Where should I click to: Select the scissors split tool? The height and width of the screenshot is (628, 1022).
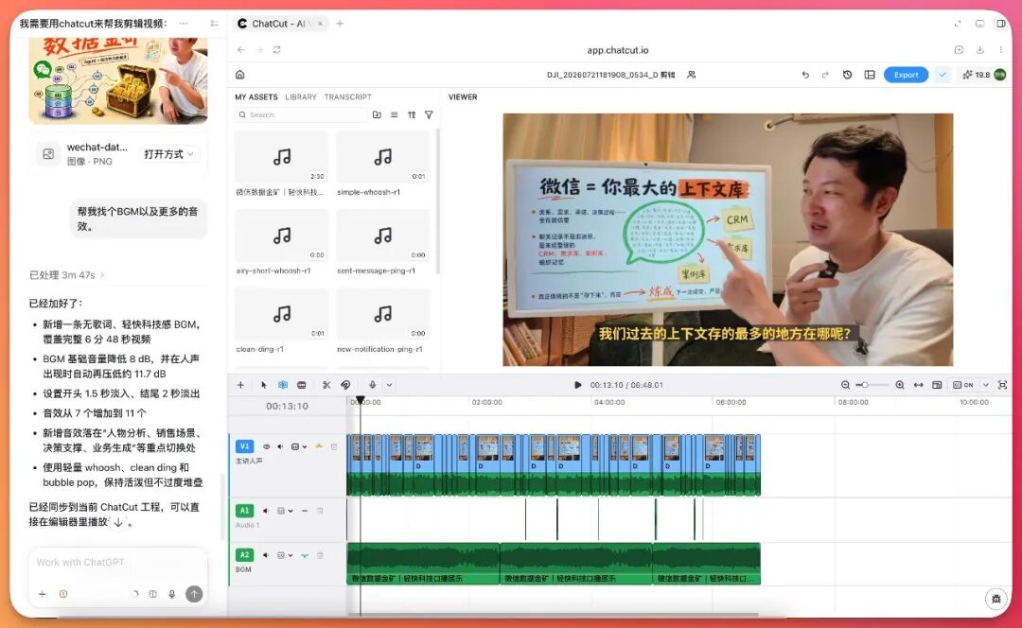click(x=326, y=385)
